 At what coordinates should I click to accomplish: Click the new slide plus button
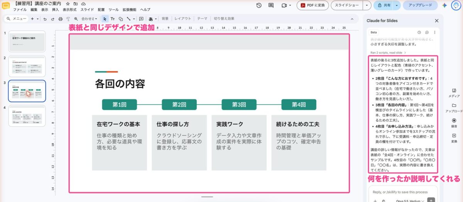click(32, 19)
